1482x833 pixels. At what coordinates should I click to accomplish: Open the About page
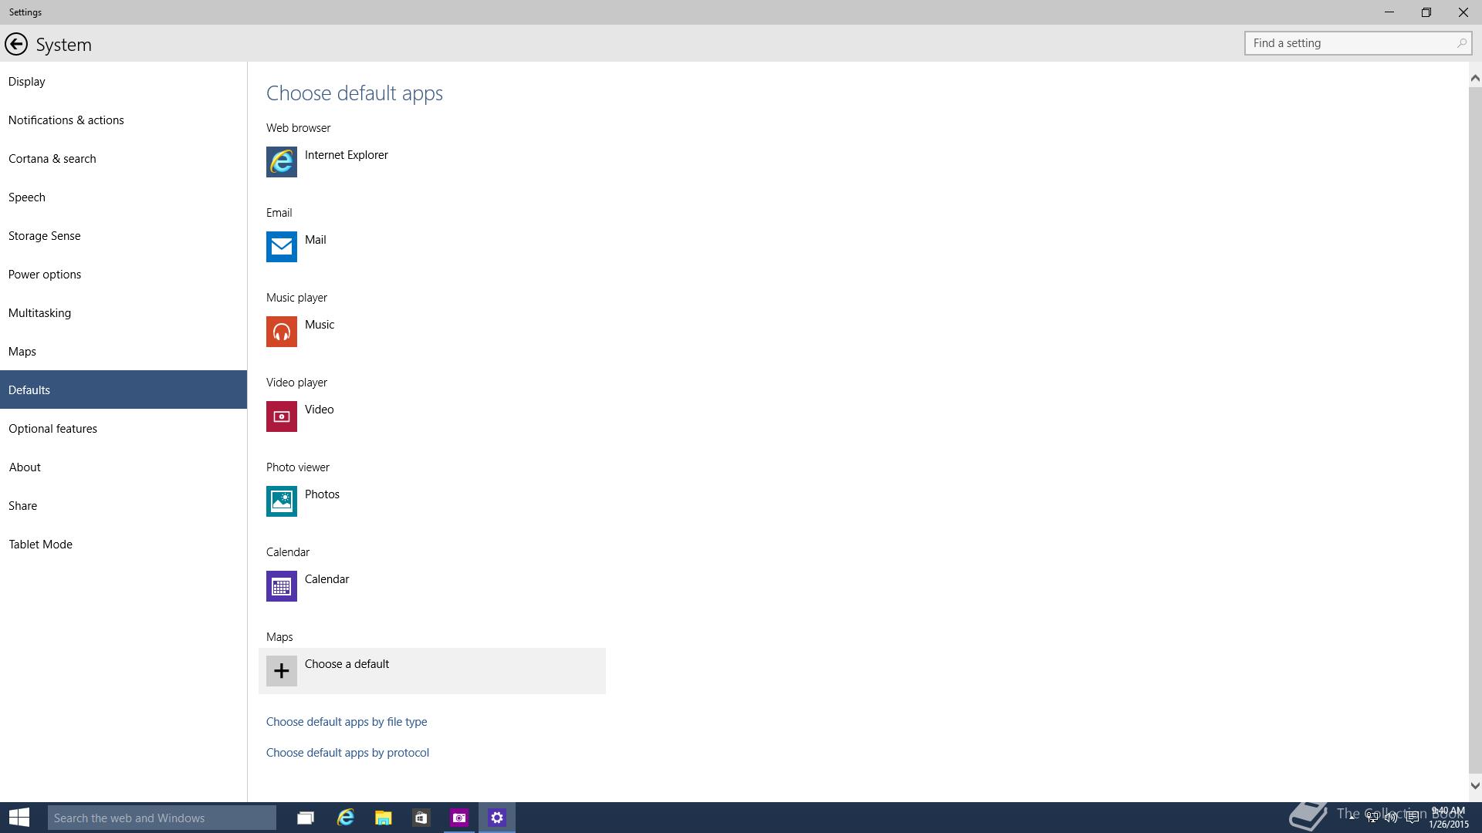click(123, 467)
